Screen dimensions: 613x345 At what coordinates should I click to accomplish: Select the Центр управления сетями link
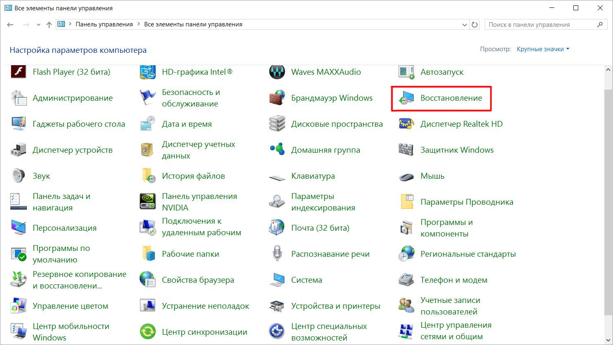pos(456,331)
